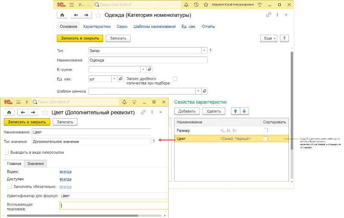Select Значения tab in Цвет form
This screenshot has width=344, height=218.
[35, 164]
